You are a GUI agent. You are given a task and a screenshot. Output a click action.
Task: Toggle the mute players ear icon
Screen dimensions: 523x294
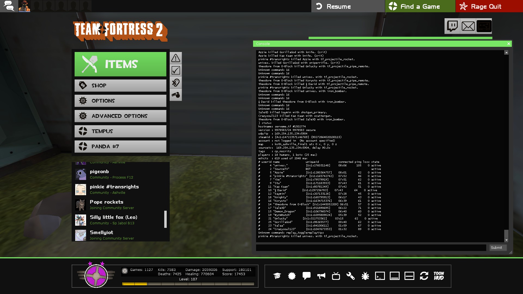tap(176, 83)
